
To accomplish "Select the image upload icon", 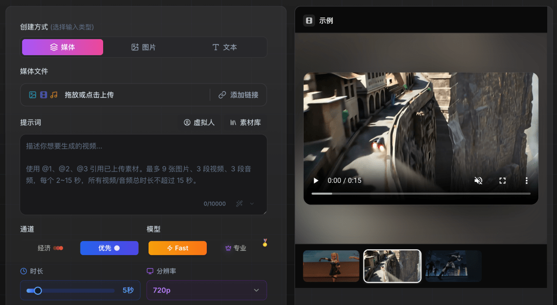I will click(32, 94).
